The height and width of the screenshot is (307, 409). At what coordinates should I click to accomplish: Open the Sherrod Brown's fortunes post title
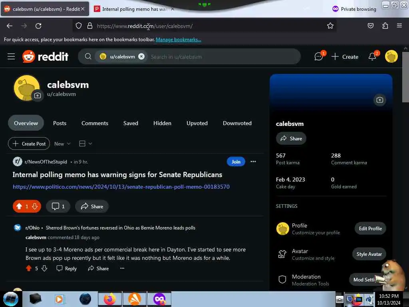[121, 227]
